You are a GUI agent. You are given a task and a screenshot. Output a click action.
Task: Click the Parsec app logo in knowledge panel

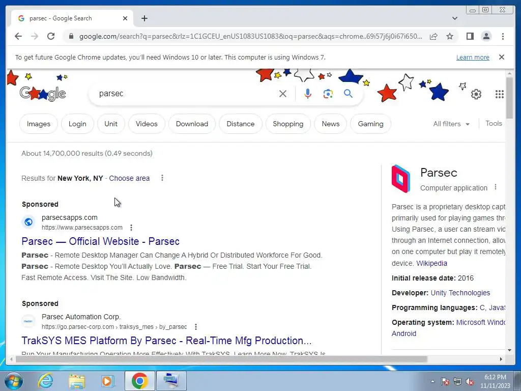tap(401, 179)
